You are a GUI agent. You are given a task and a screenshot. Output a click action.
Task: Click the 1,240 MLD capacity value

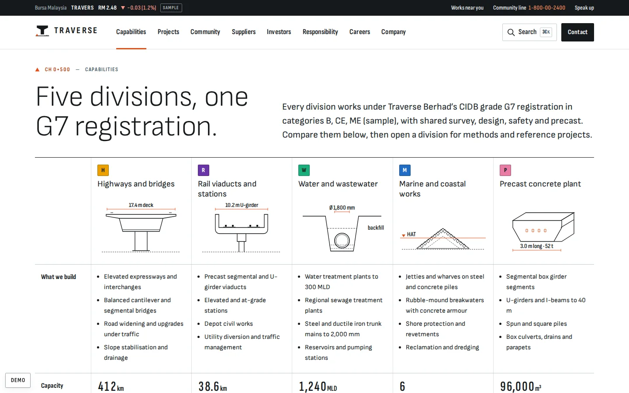(x=318, y=386)
